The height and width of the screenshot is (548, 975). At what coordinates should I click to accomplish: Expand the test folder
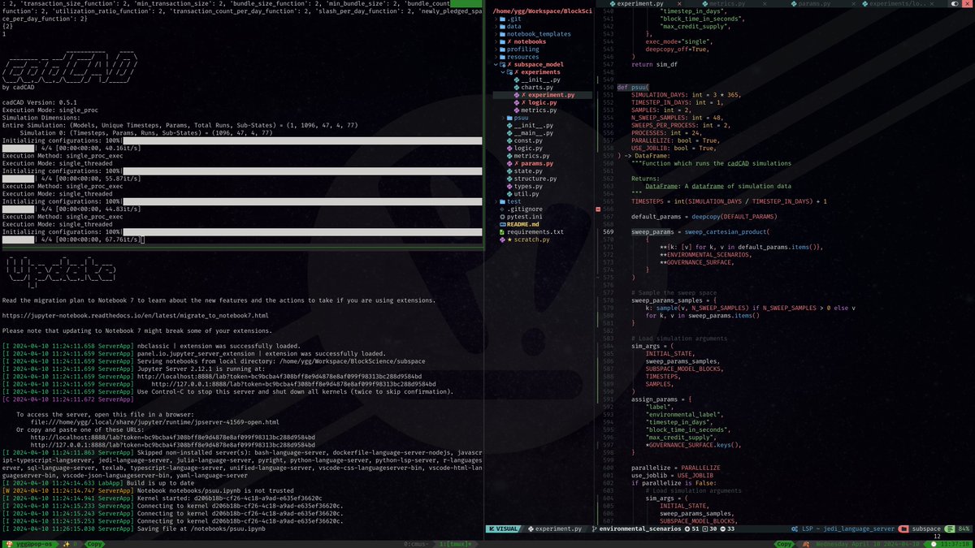495,202
